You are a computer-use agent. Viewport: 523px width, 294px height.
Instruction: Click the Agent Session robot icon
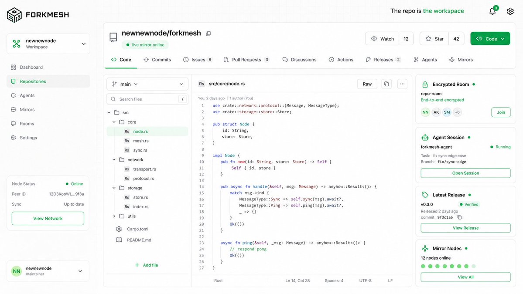coord(425,138)
